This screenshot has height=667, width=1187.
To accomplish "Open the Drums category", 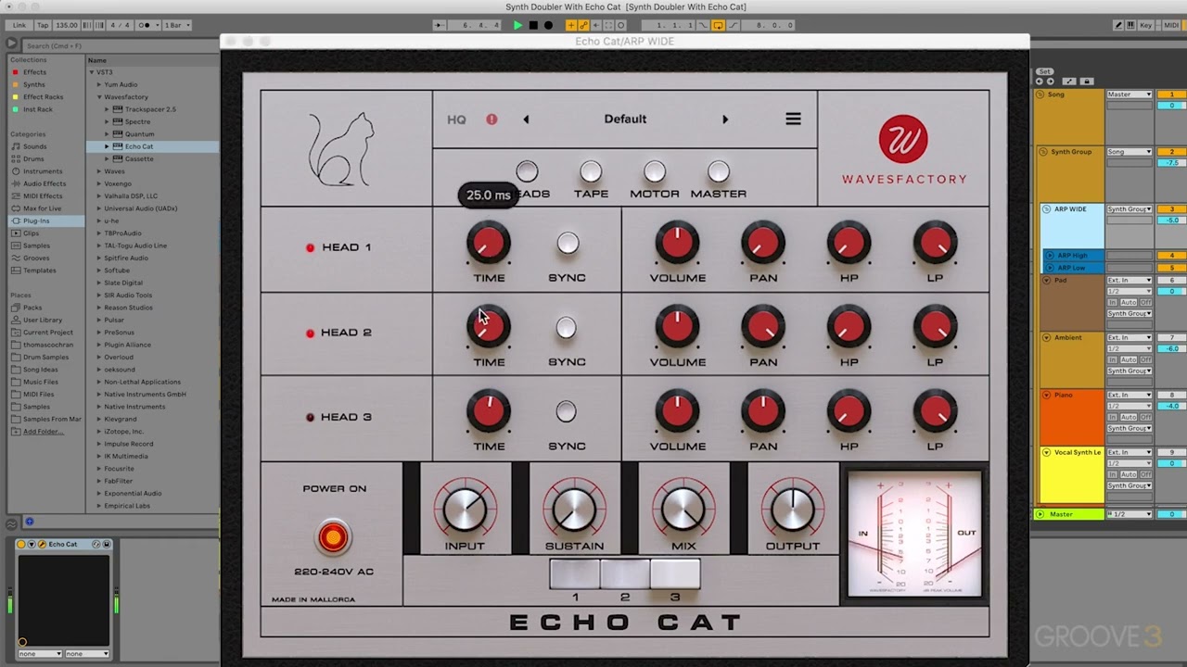I will pyautogui.click(x=33, y=158).
